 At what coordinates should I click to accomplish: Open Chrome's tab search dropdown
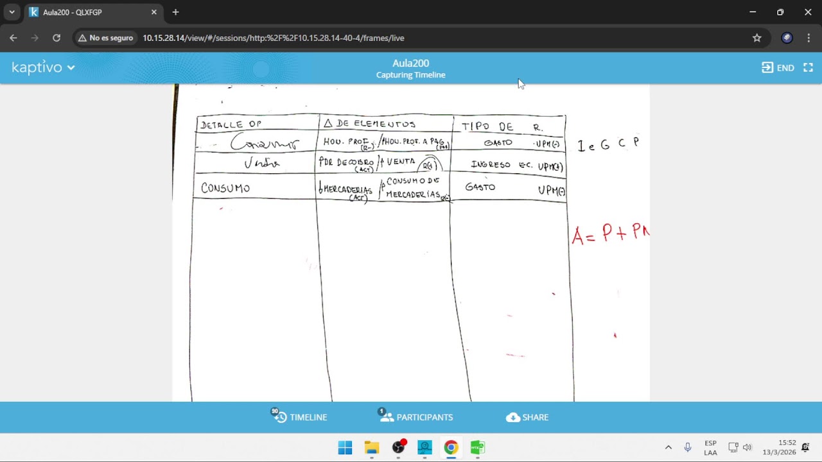point(12,12)
